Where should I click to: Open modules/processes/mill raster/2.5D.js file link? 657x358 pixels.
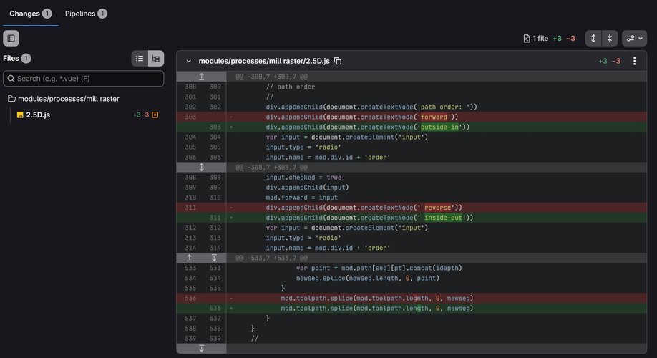pos(264,61)
